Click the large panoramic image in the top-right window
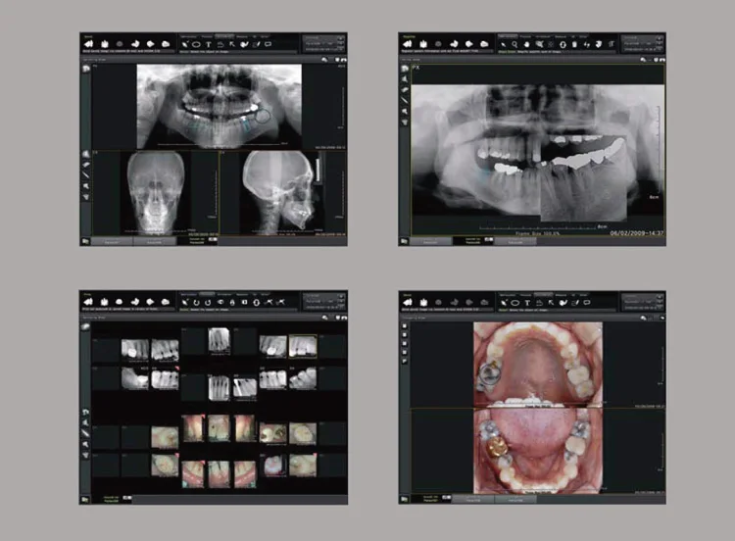Image resolution: width=735 pixels, height=541 pixels. click(x=538, y=153)
